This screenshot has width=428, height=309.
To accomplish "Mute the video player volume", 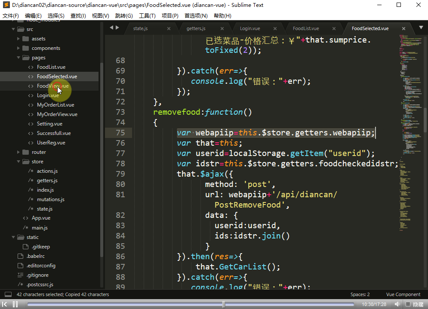I will 397,304.
